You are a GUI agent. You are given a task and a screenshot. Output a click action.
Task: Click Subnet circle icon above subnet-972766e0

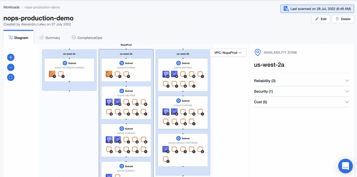122,63
